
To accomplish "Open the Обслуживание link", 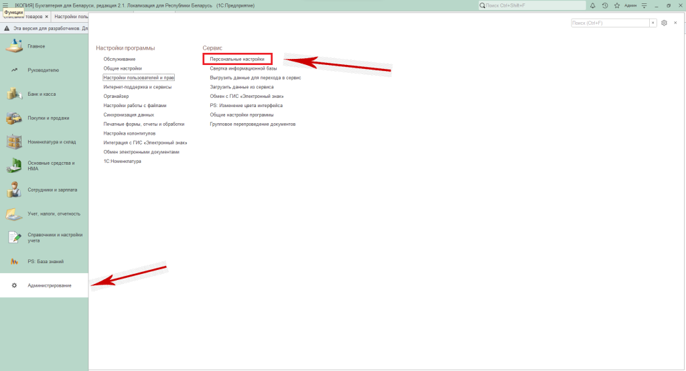I will 119,59.
